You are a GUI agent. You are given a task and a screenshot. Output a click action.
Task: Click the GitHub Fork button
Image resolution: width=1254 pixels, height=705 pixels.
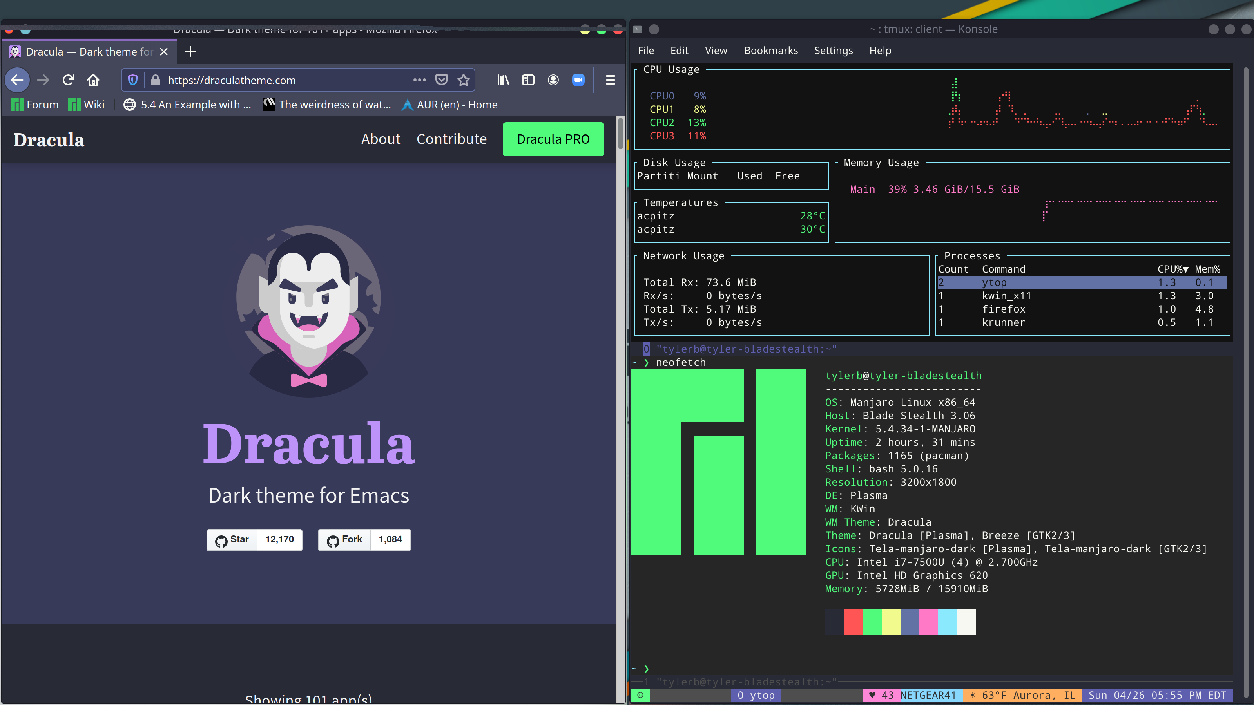pos(344,540)
